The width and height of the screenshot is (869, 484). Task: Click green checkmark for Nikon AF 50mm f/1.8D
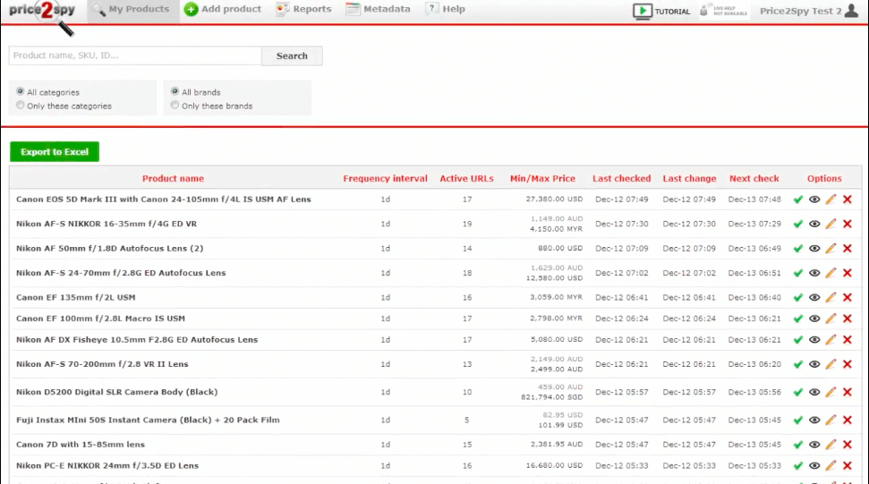[x=798, y=249]
